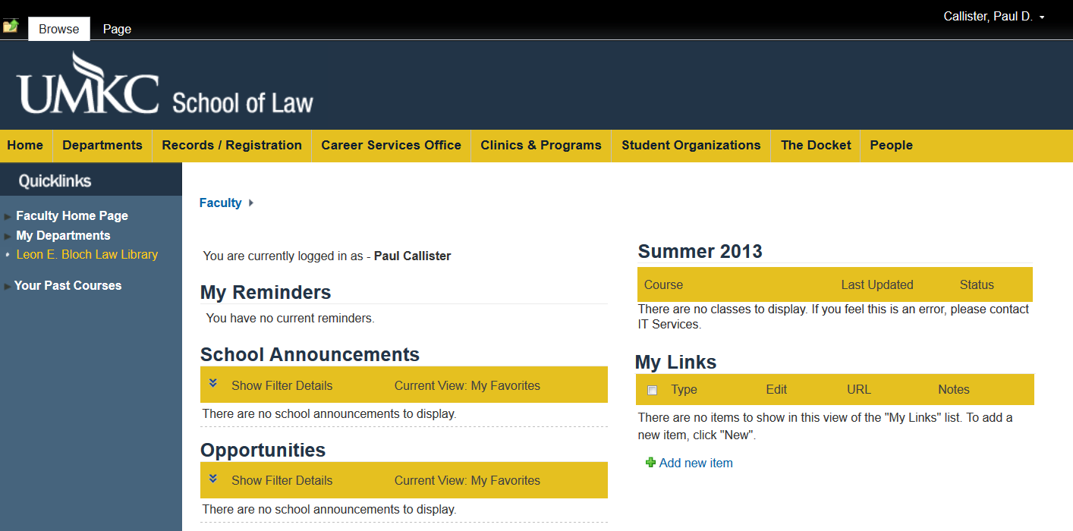Click Current View: My Favorites in Opportunities

pyautogui.click(x=467, y=480)
